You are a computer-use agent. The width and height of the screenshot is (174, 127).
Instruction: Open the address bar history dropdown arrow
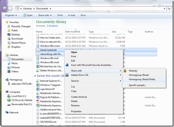165,9
